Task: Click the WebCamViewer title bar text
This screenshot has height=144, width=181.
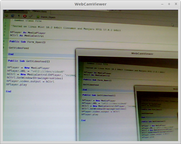Action: pos(91,4)
